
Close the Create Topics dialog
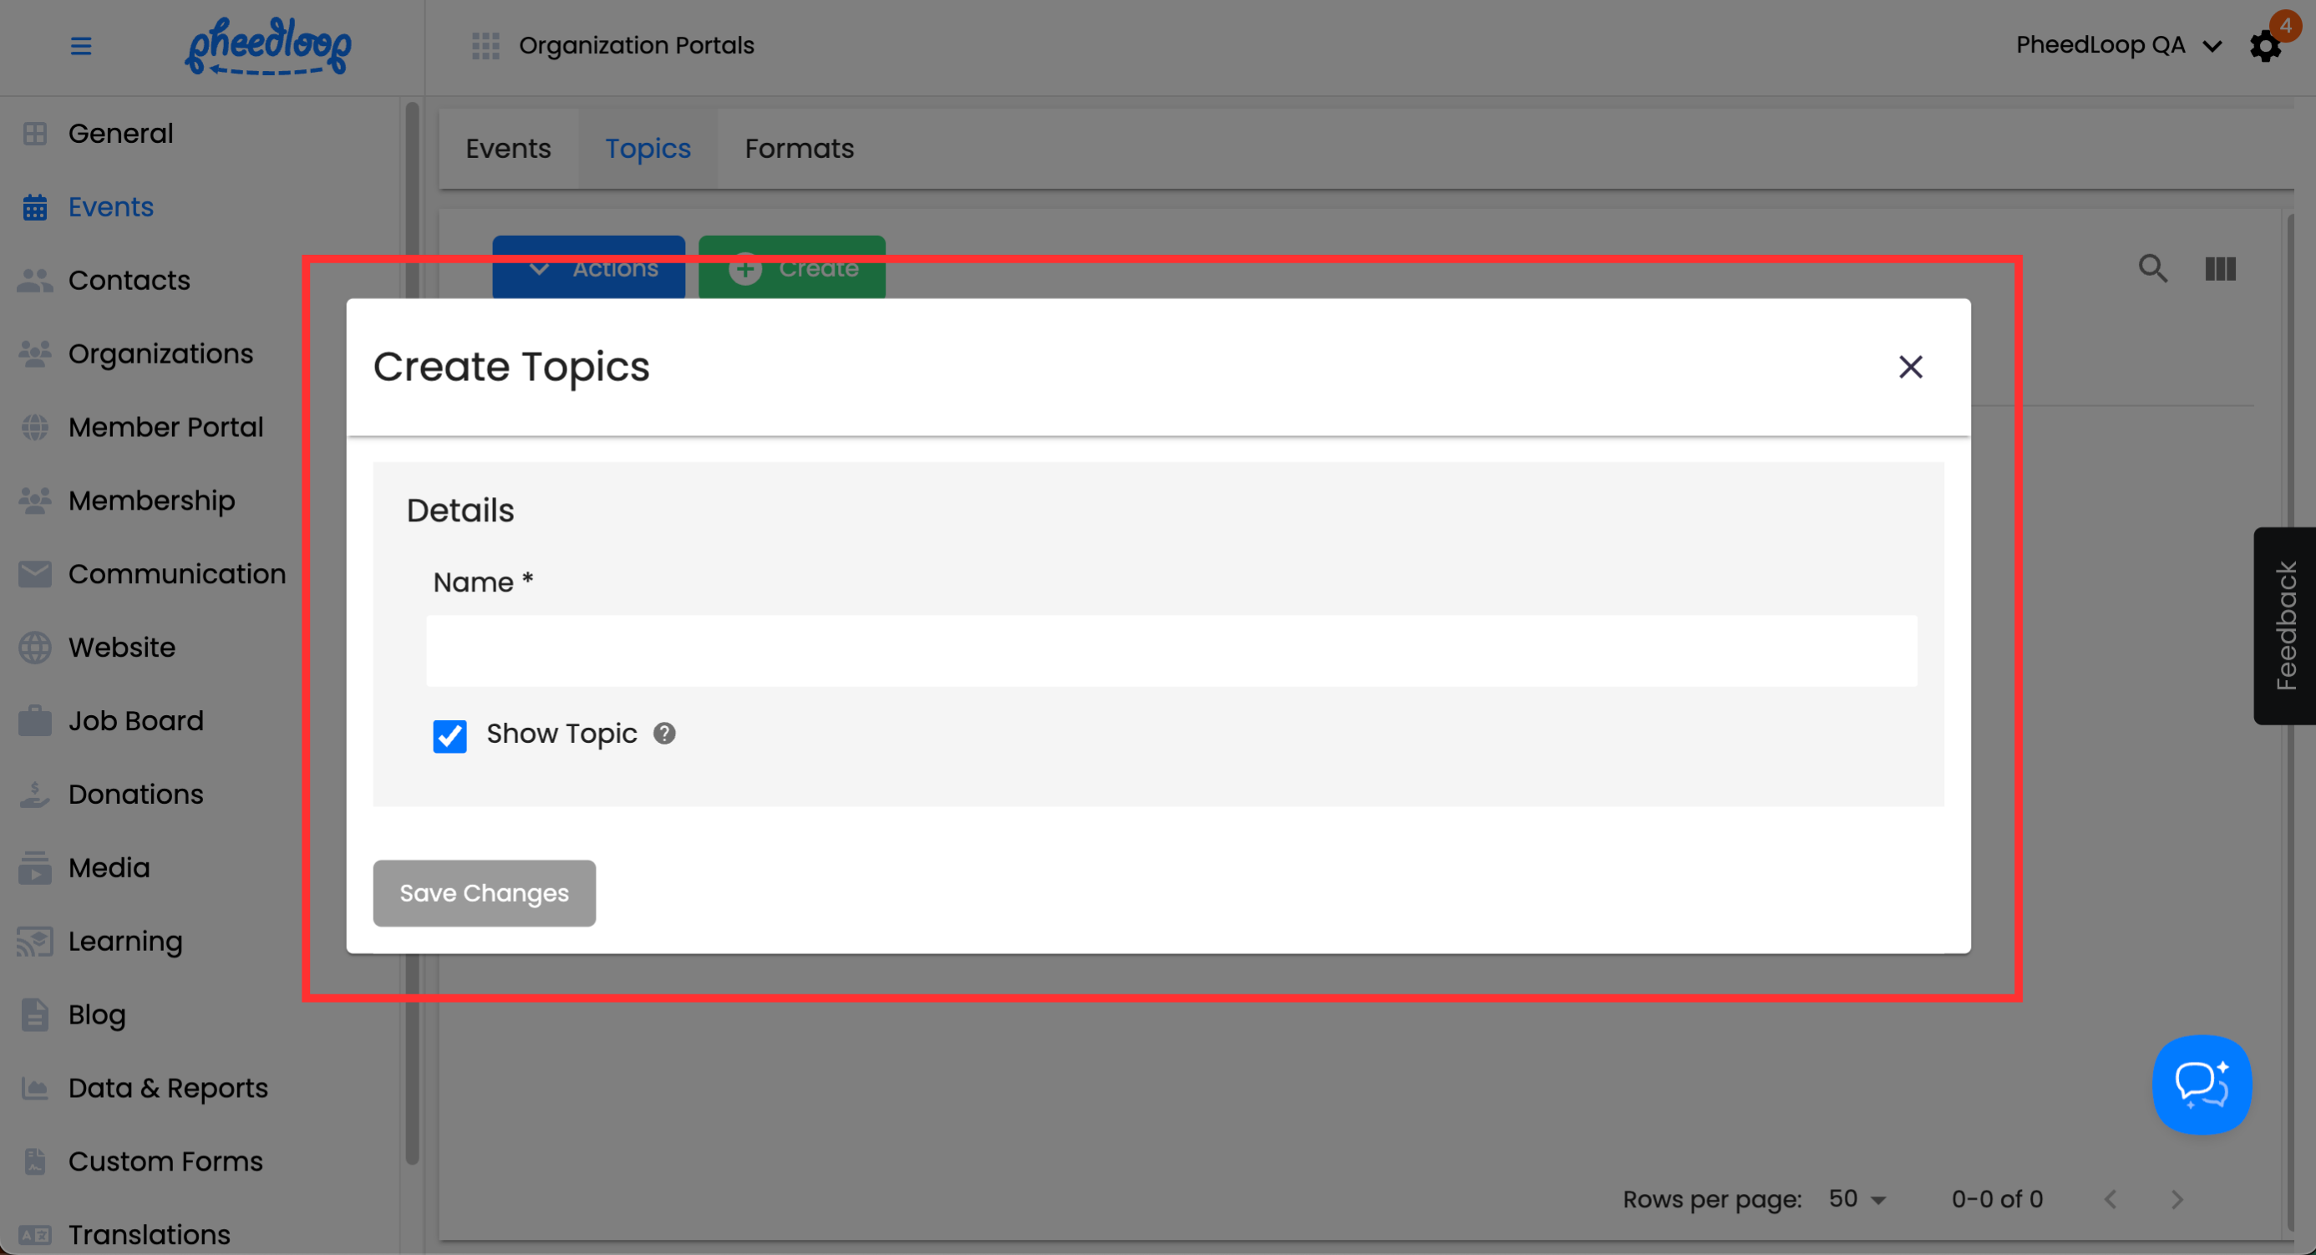pos(1911,367)
